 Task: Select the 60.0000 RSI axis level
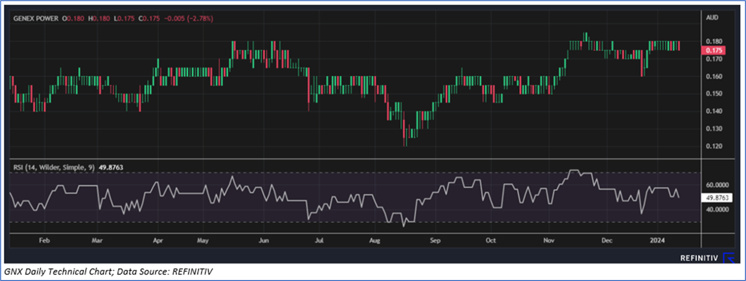[x=717, y=184]
